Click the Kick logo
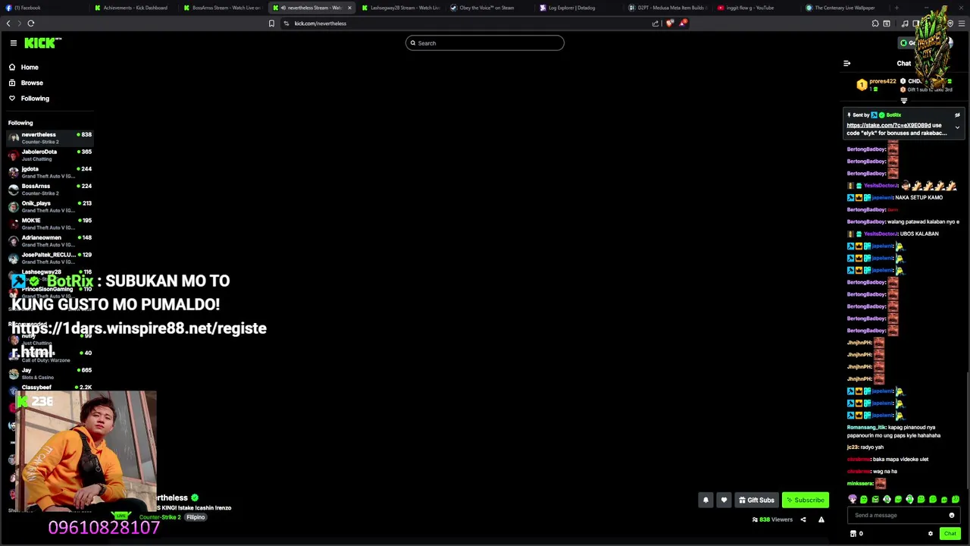The height and width of the screenshot is (546, 970). tap(42, 43)
